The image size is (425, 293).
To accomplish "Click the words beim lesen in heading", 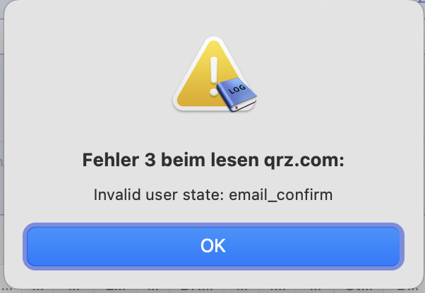I will [210, 160].
